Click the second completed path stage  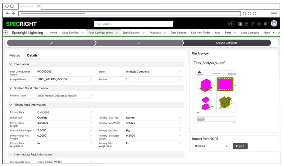[x=139, y=43]
